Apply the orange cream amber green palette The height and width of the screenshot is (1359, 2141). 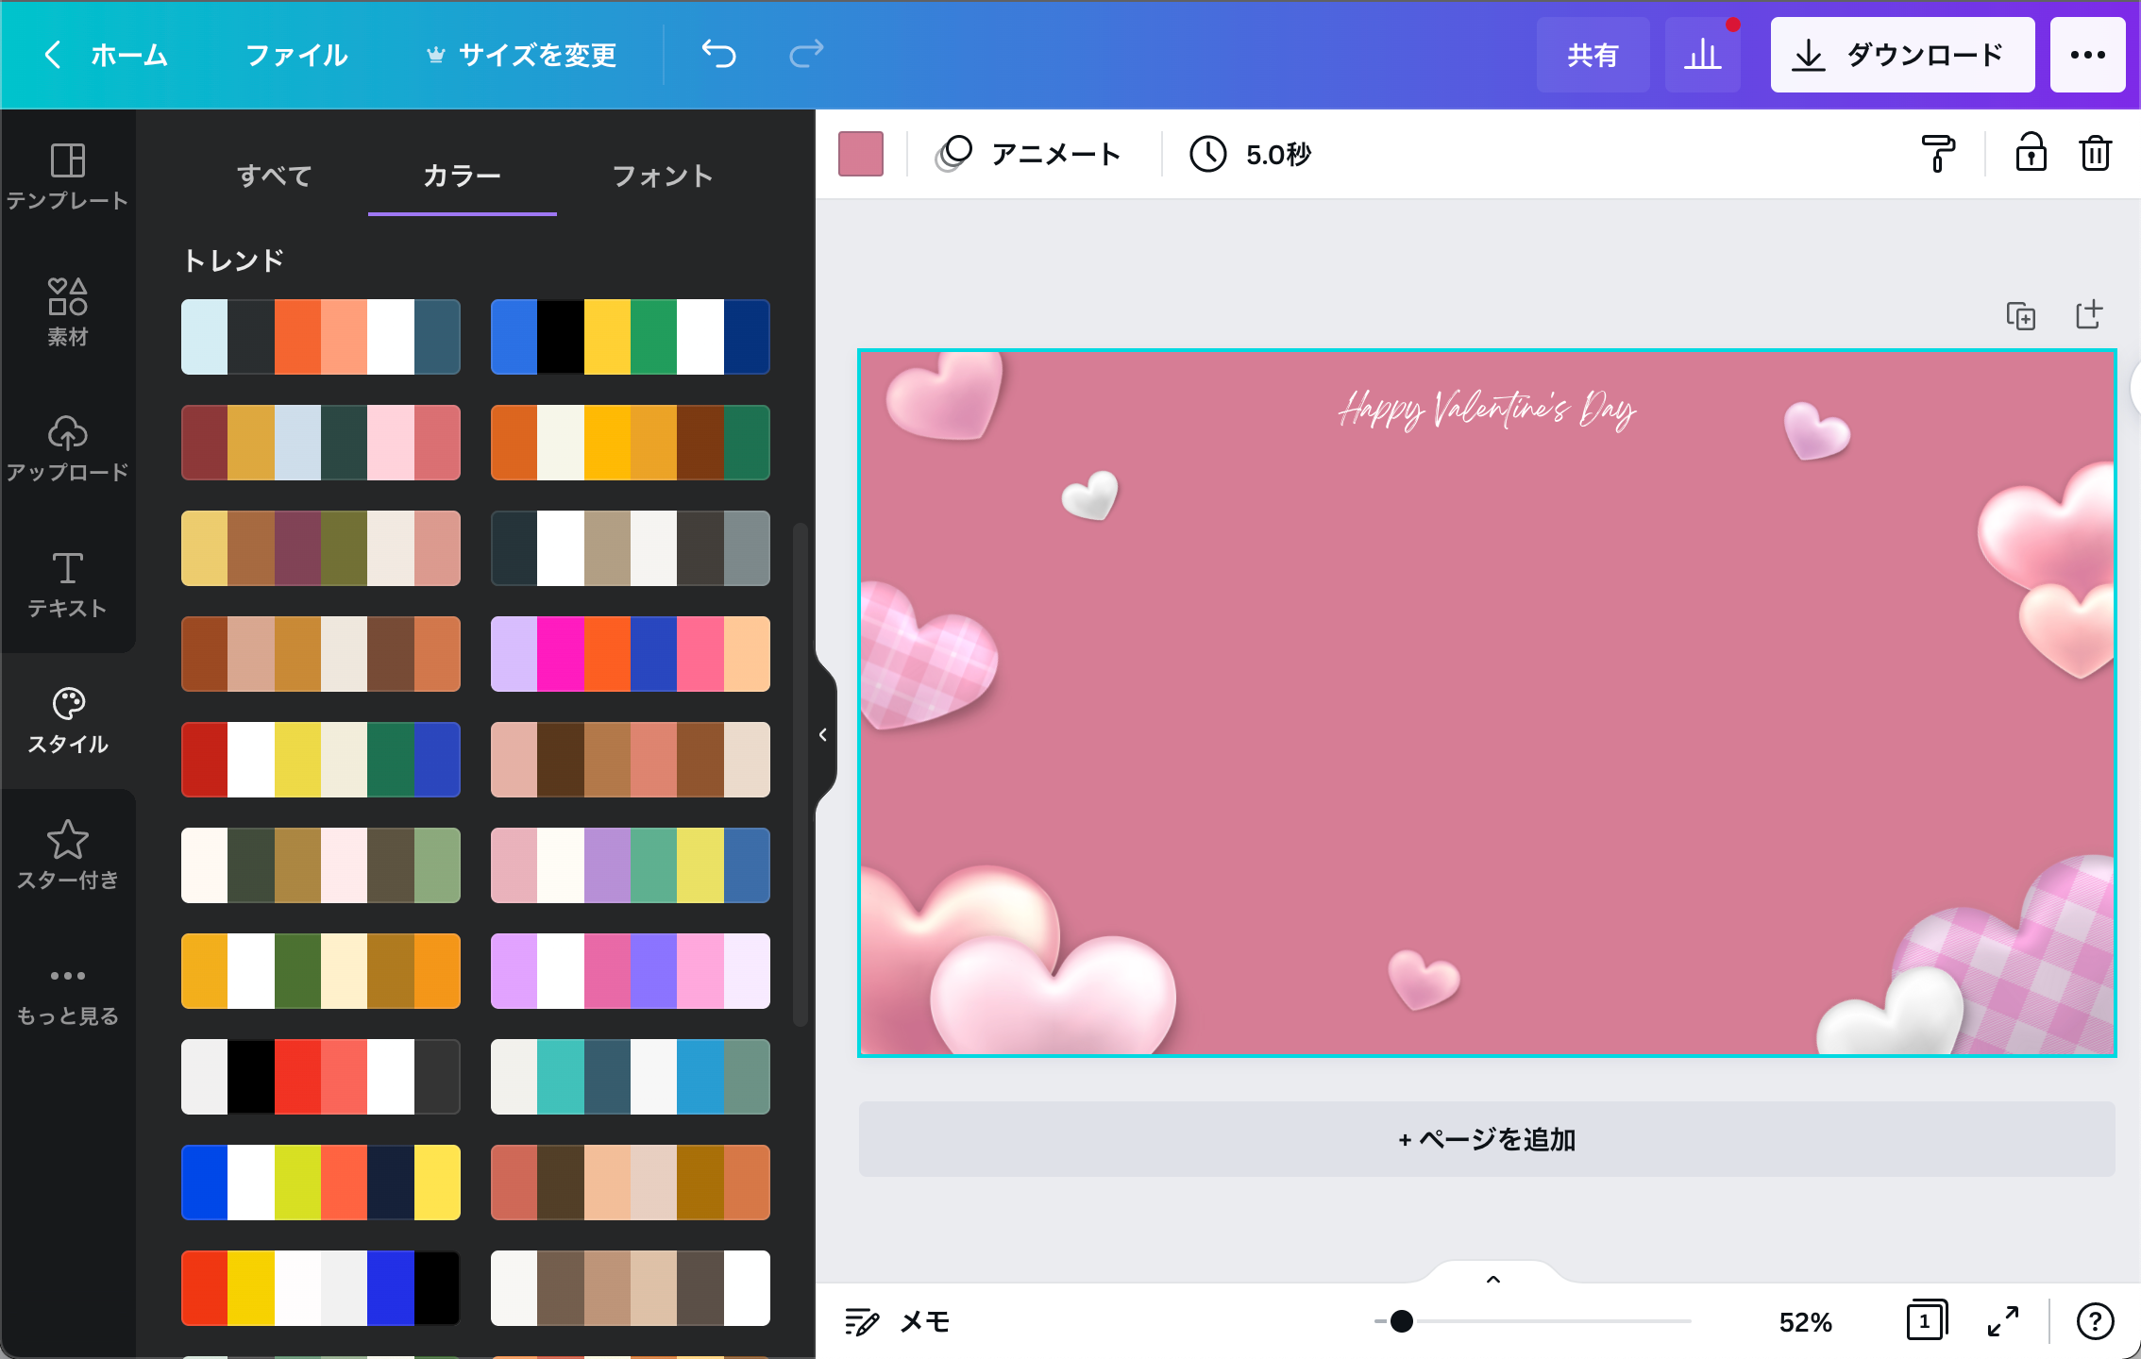[x=631, y=443]
